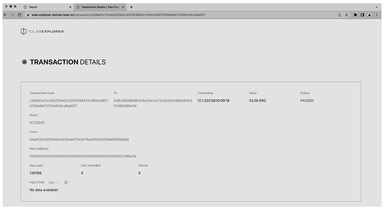Screen dimensions: 384x210
Task: Click the value 33.00 ERG
Action: coord(257,101)
